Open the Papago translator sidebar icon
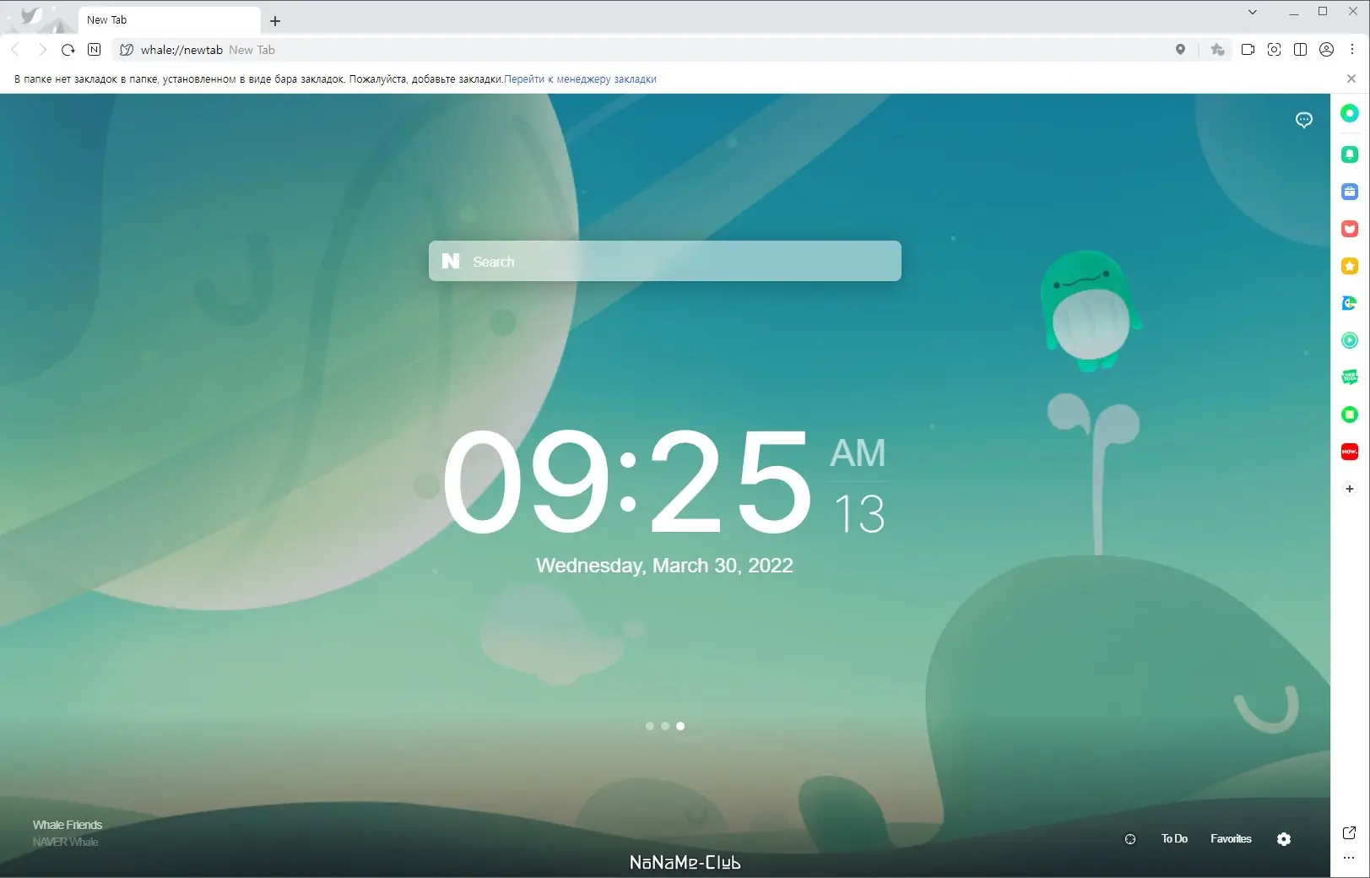The width and height of the screenshot is (1370, 878). [x=1350, y=303]
